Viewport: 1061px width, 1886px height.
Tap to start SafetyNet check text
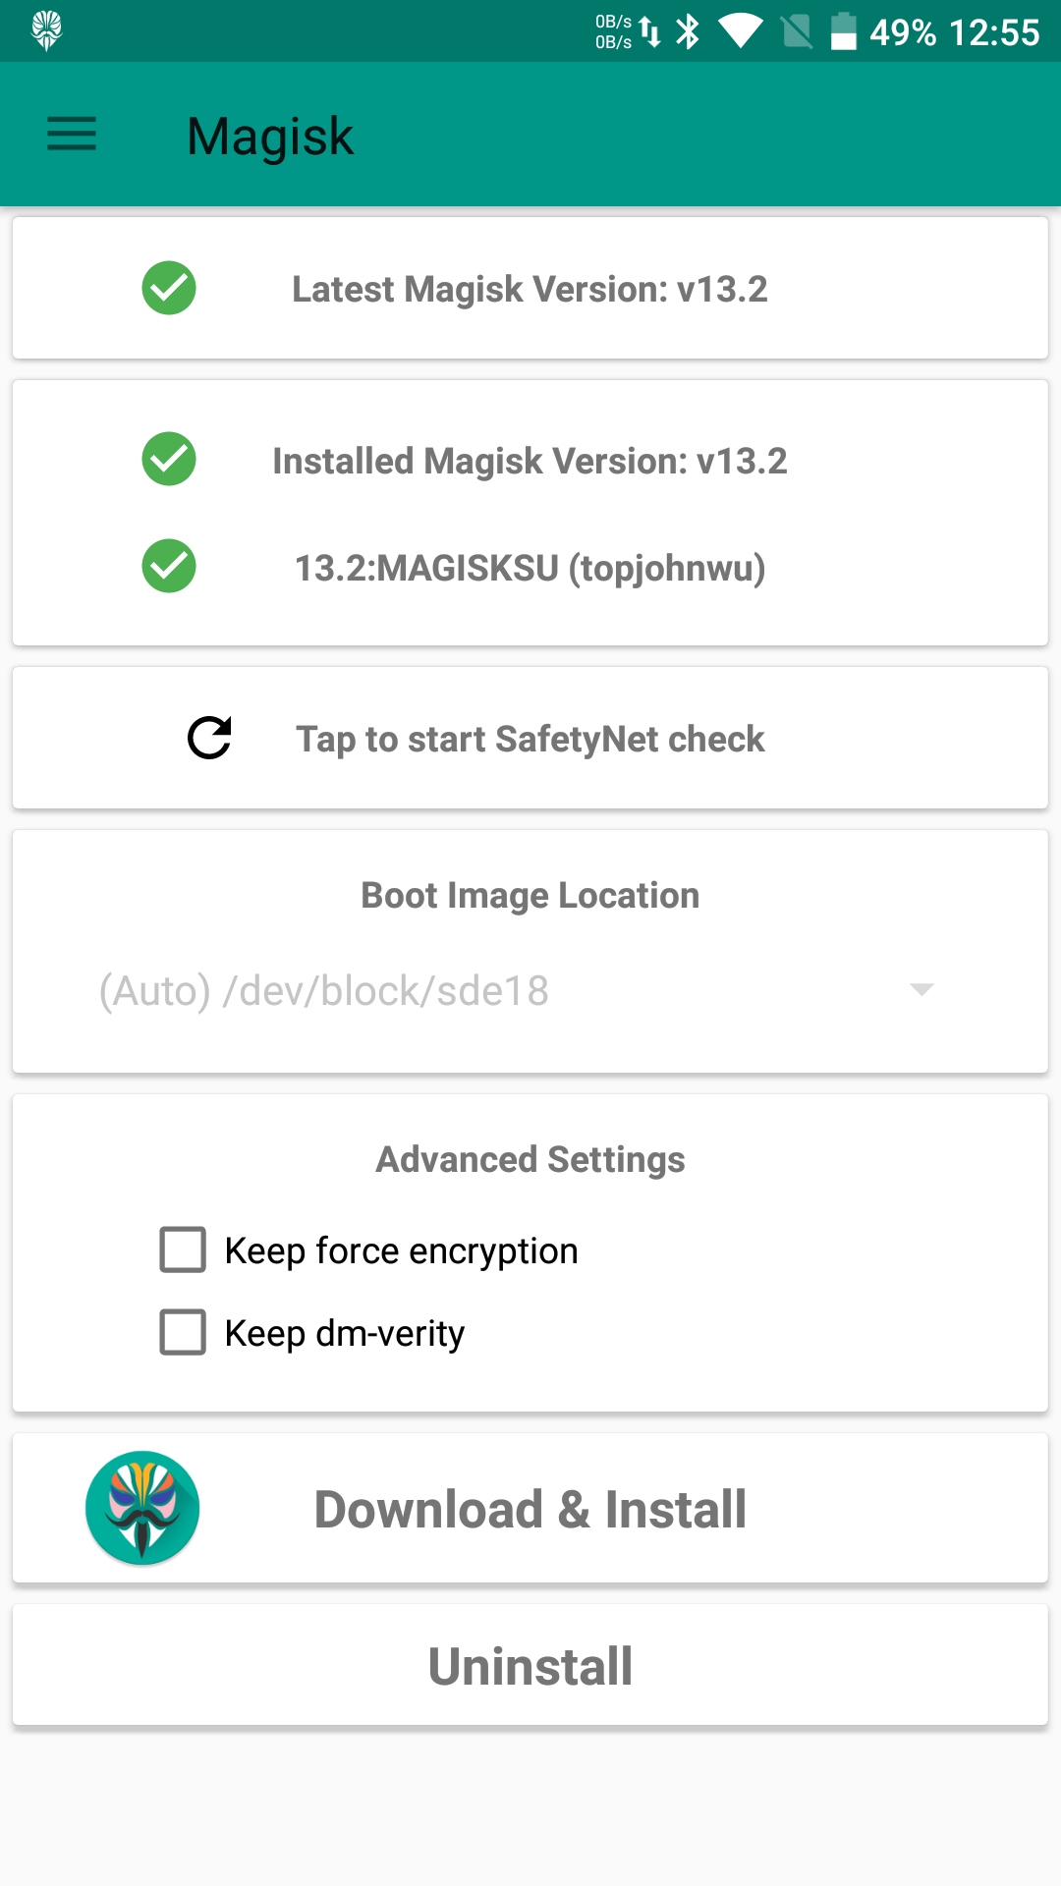(530, 739)
